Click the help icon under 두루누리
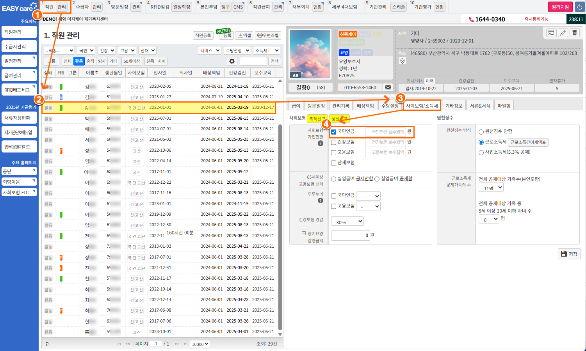 tap(321, 200)
